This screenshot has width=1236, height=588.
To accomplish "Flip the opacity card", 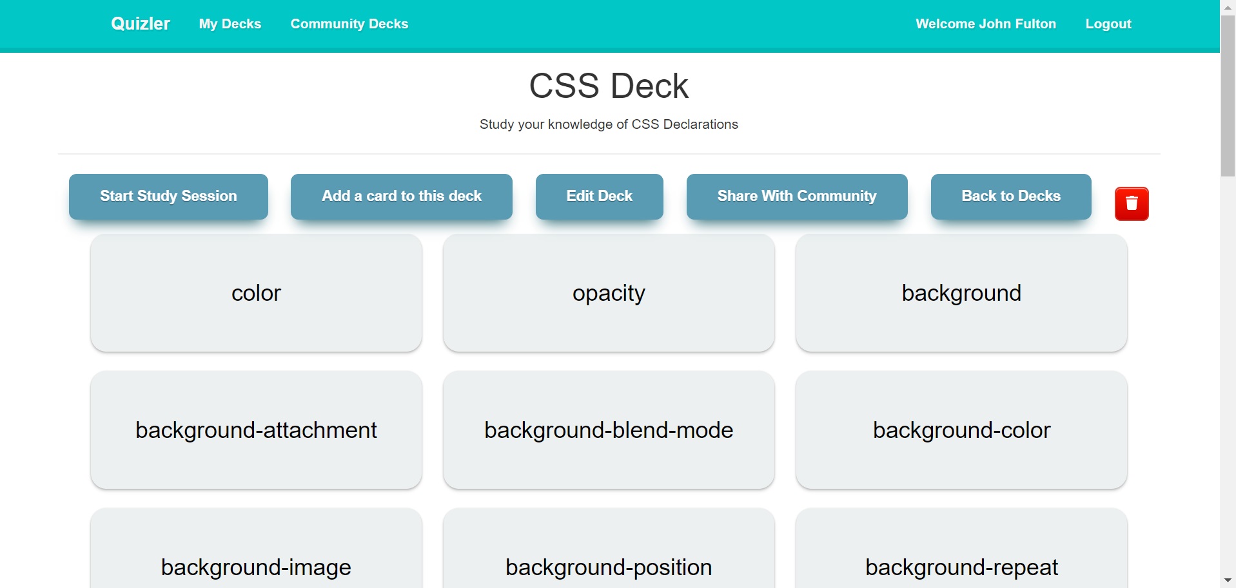I will [x=609, y=293].
